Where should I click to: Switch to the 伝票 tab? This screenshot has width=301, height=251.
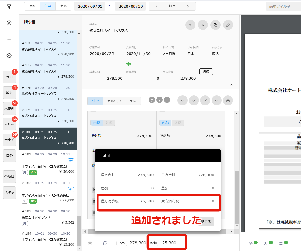point(48,6)
